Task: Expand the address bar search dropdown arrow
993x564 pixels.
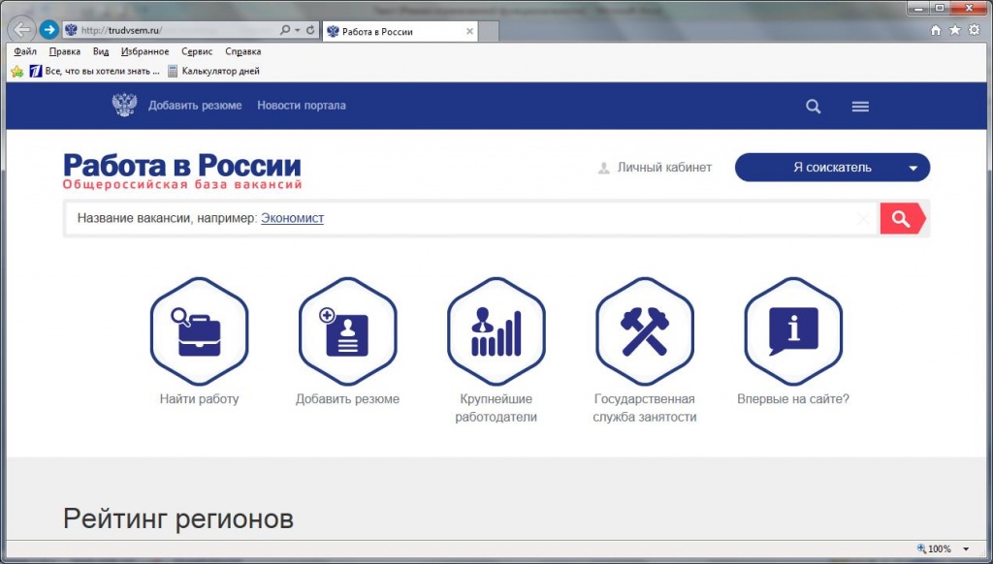Action: point(297,30)
